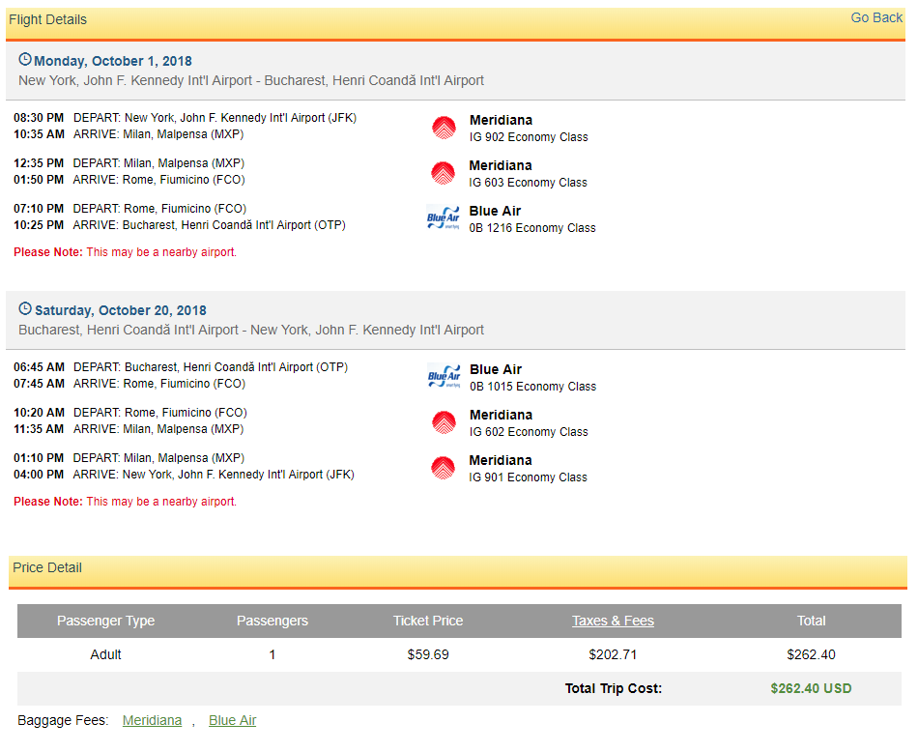918x752 pixels.
Task: Click the clock icon beside Saturday, October 20
Action: pyautogui.click(x=26, y=310)
